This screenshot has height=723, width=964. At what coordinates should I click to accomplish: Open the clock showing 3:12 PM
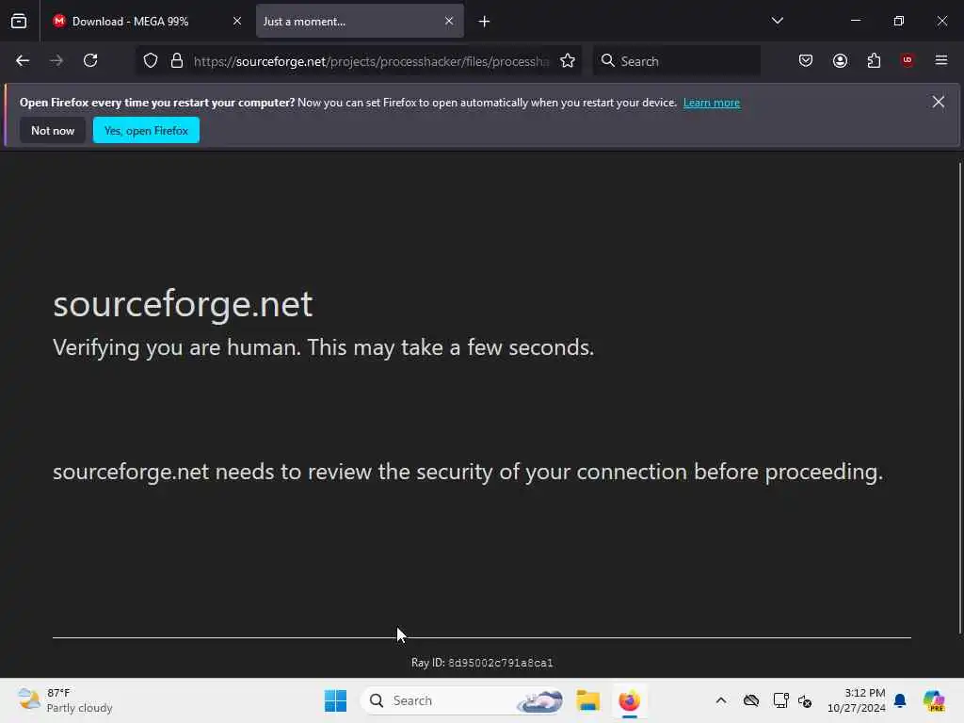click(x=857, y=700)
